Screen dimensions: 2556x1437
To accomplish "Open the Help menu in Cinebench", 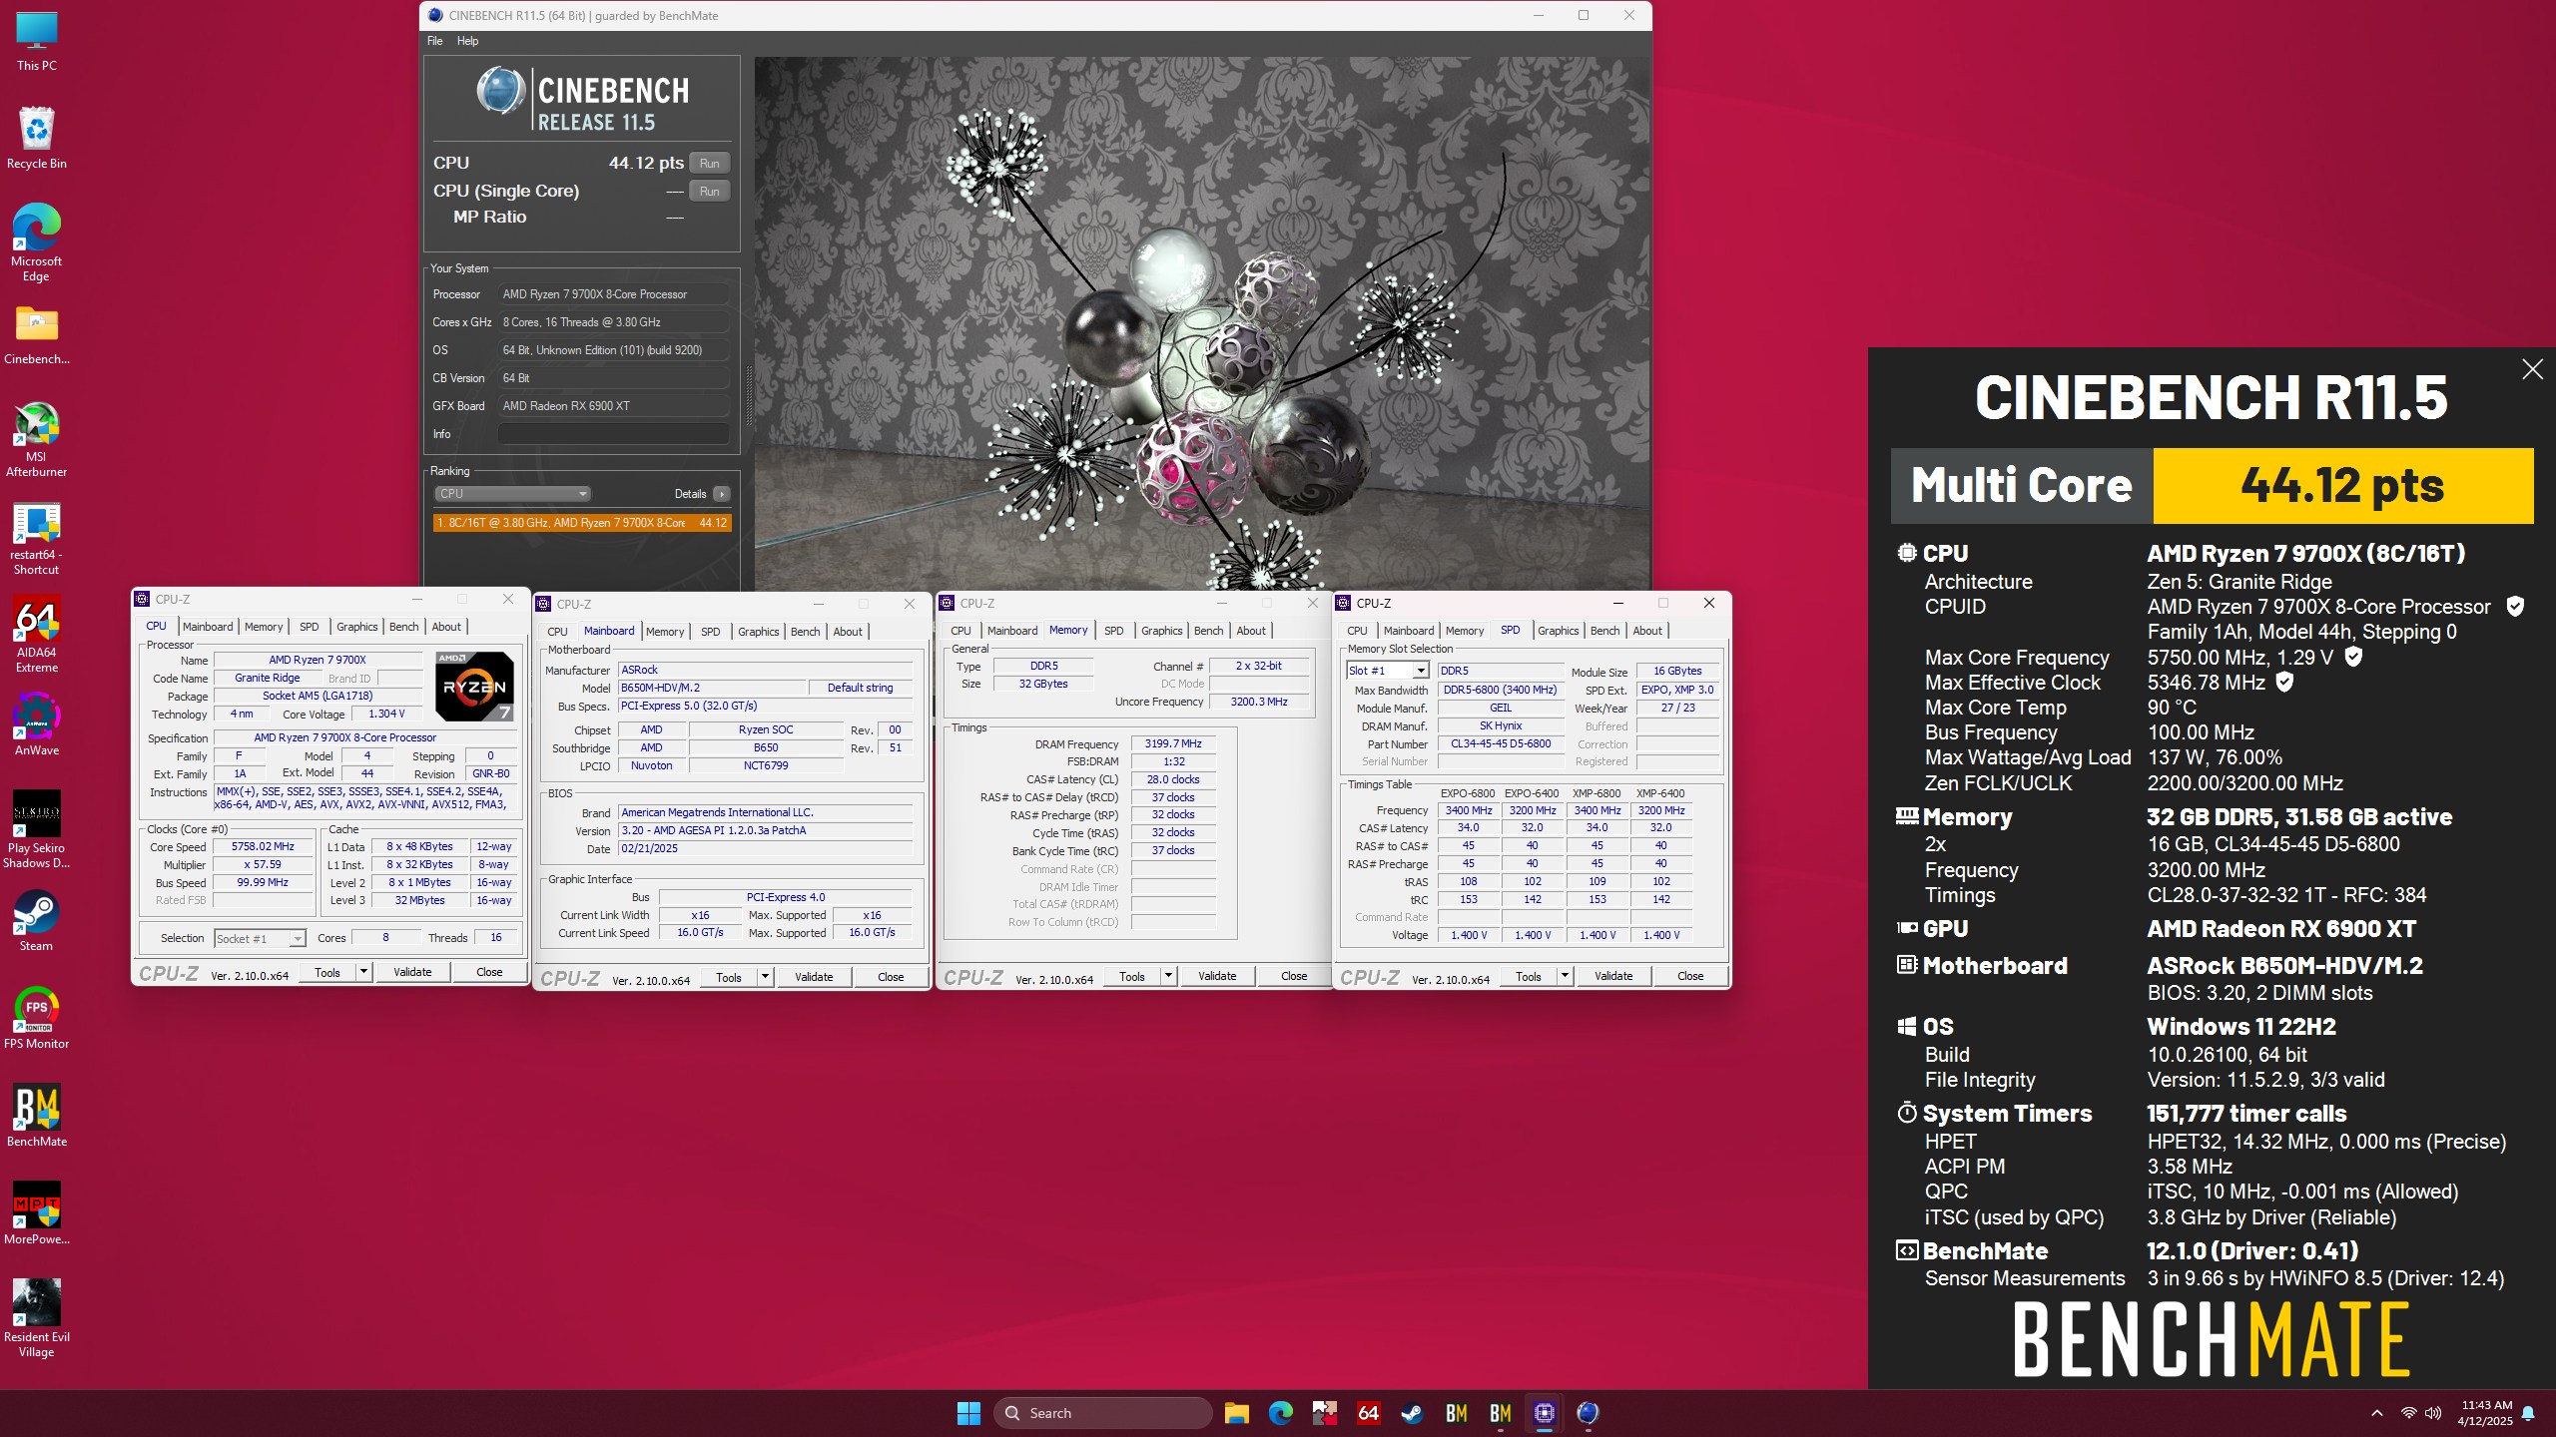I will [x=467, y=41].
